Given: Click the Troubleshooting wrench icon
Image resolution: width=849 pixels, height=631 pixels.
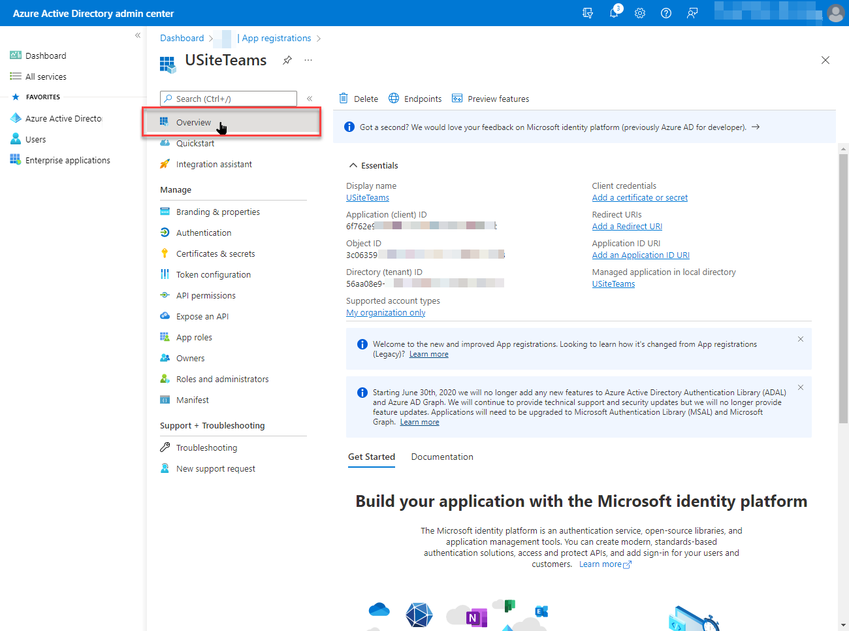Looking at the screenshot, I should tap(165, 447).
